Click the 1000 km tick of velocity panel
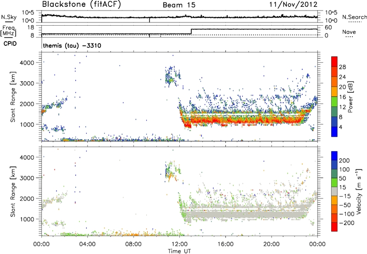Image resolution: width=367 pixels, height=254 pixels. (27, 219)
